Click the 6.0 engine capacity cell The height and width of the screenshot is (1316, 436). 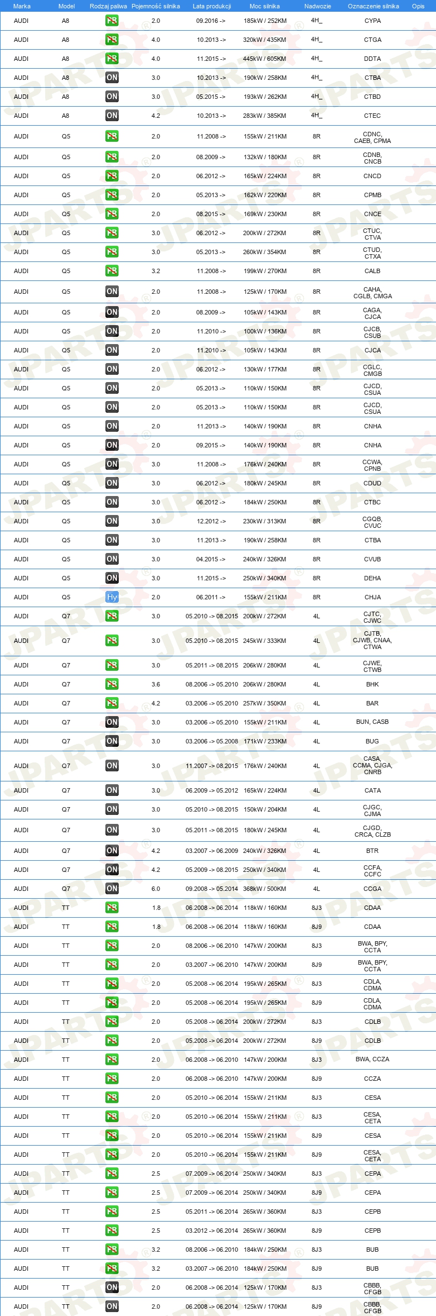click(156, 889)
